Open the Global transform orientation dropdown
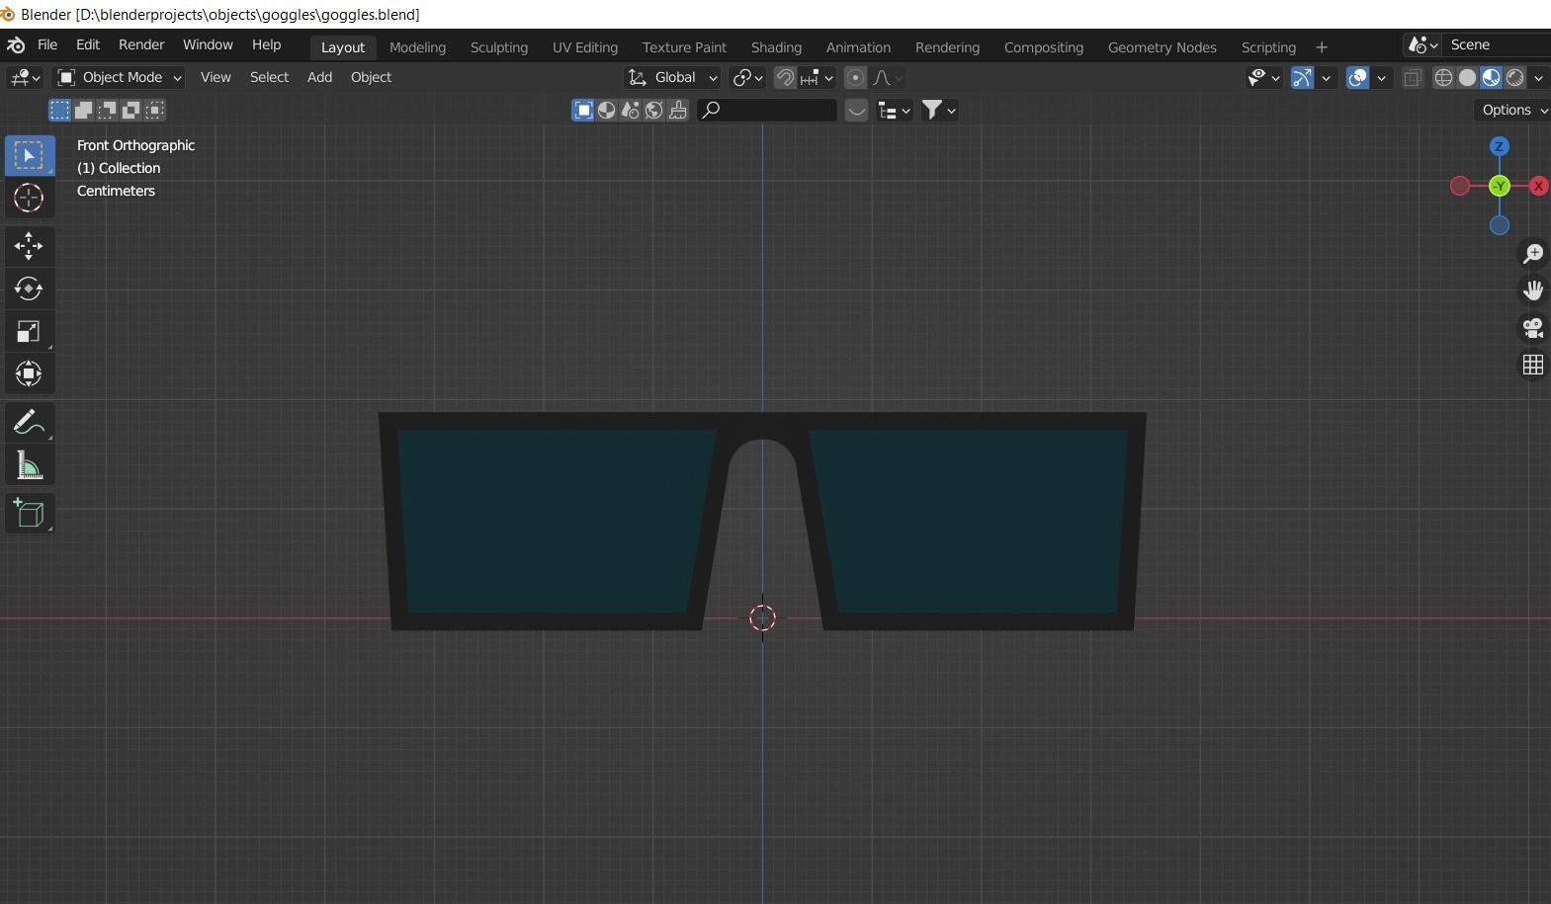Image resolution: width=1551 pixels, height=904 pixels. (x=672, y=77)
